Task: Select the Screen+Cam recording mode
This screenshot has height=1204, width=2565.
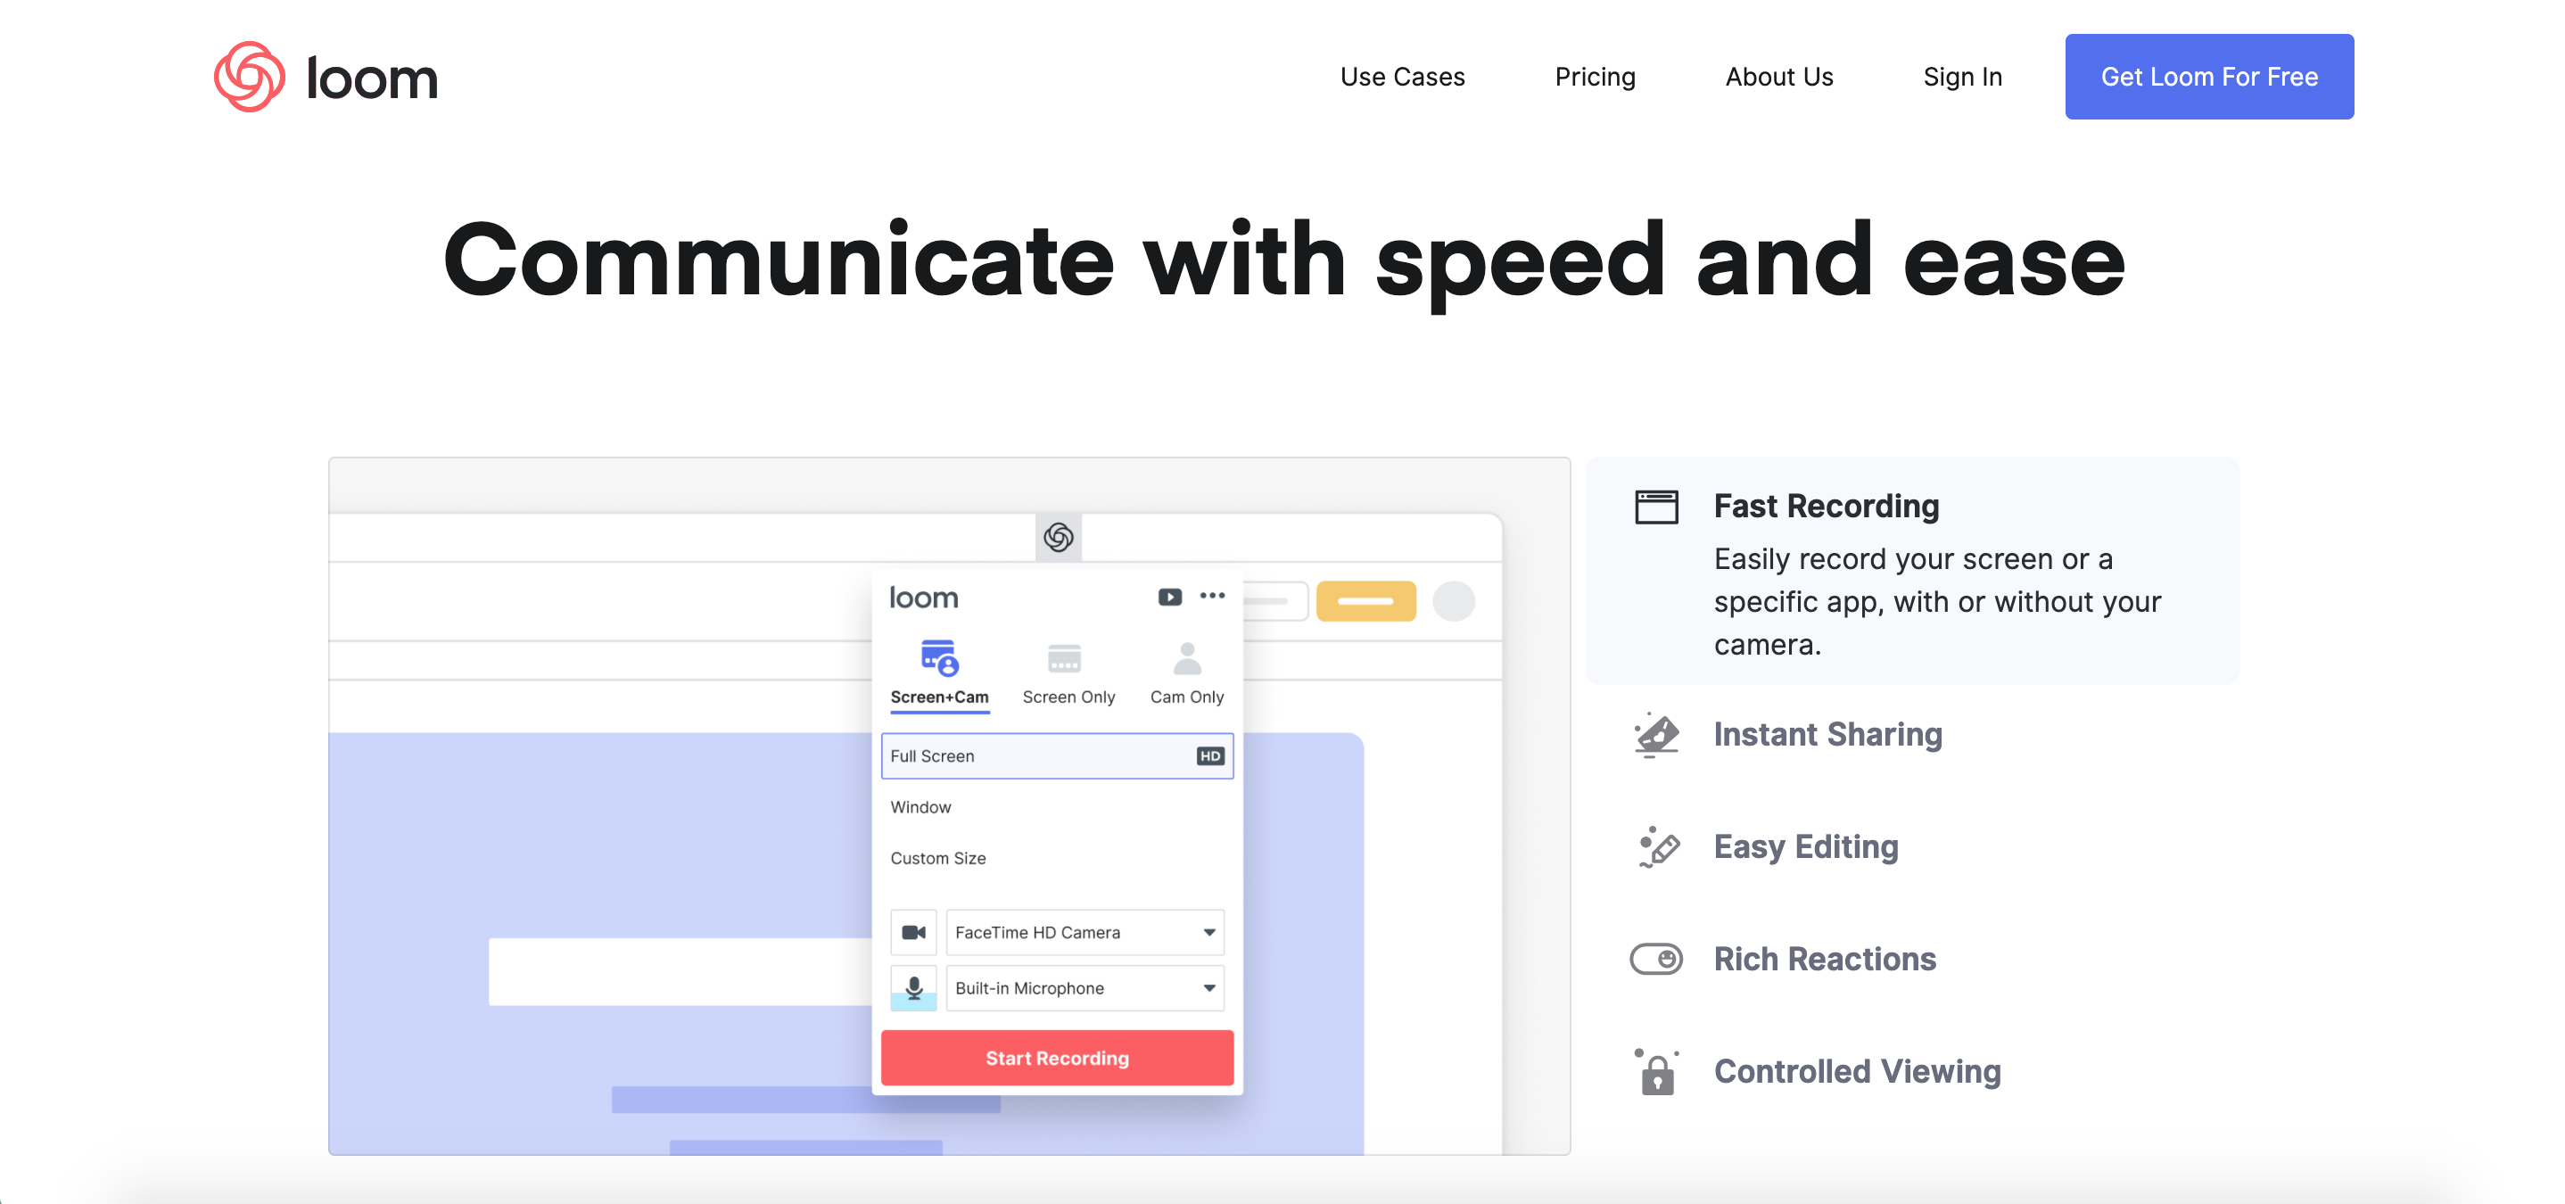Action: [939, 673]
